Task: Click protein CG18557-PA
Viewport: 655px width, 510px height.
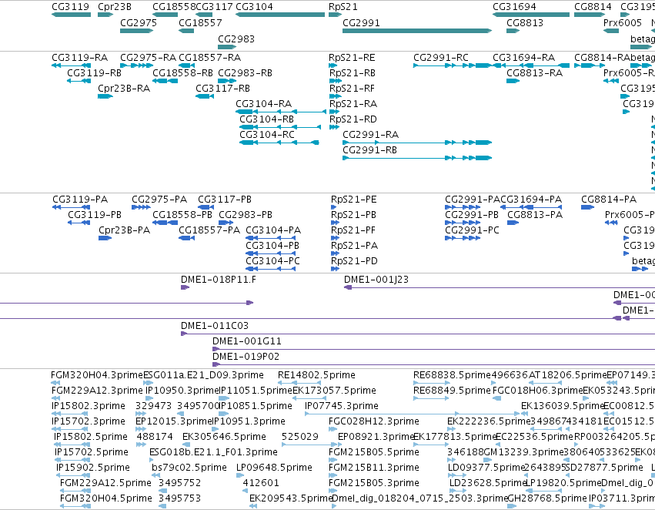Action: click(x=209, y=230)
